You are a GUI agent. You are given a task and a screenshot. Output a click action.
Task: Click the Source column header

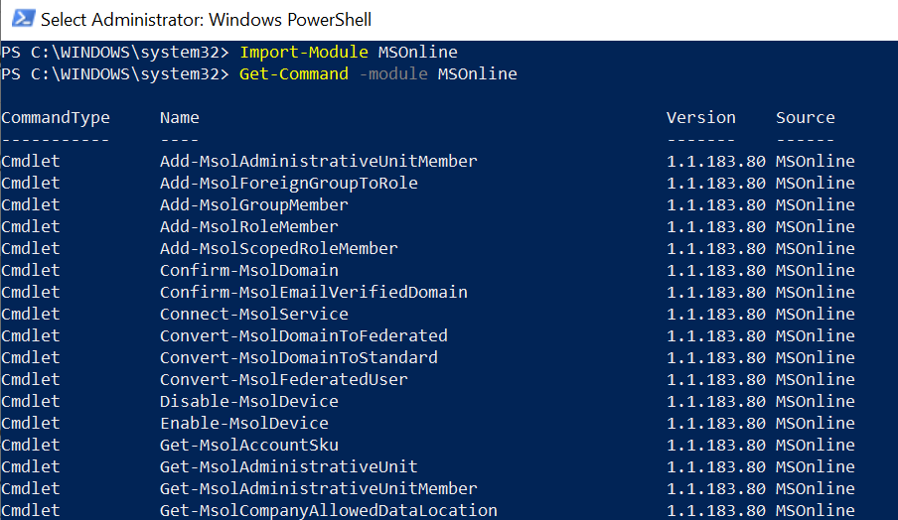tap(806, 117)
